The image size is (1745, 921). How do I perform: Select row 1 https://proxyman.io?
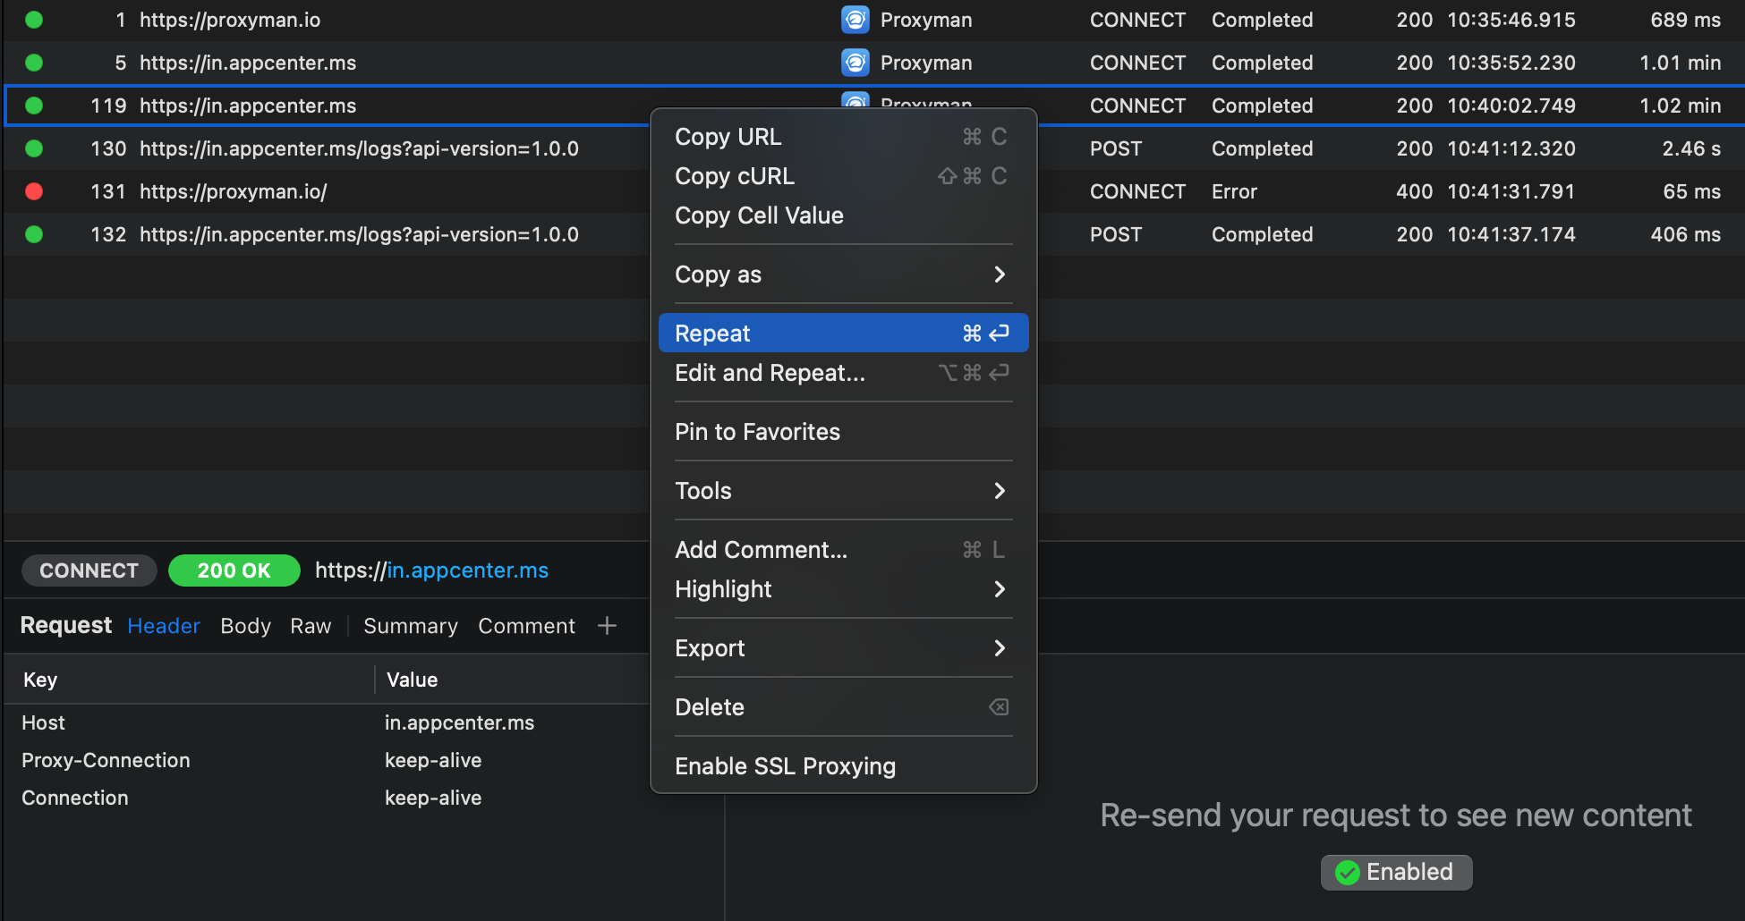click(x=872, y=20)
